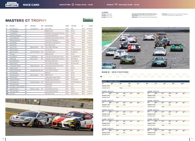The height and width of the screenshot is (141, 195).
Task: Click the DRIVER 1 column header
Action: [x=12, y=26]
